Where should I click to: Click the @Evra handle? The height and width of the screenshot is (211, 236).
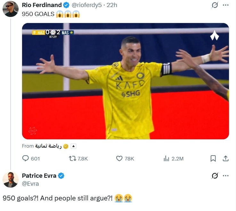click(30, 183)
